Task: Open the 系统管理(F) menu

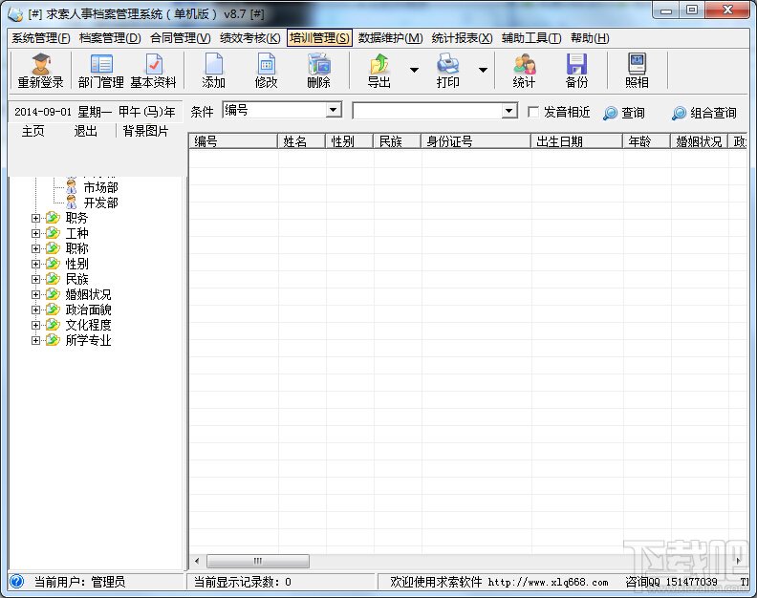Action: point(40,38)
